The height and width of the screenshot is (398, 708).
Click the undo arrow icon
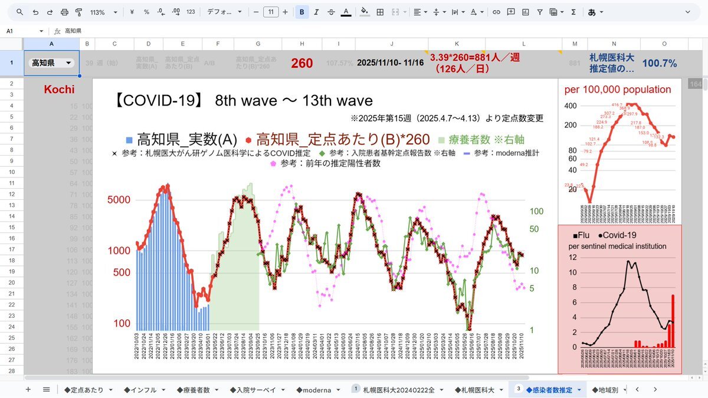(35, 12)
